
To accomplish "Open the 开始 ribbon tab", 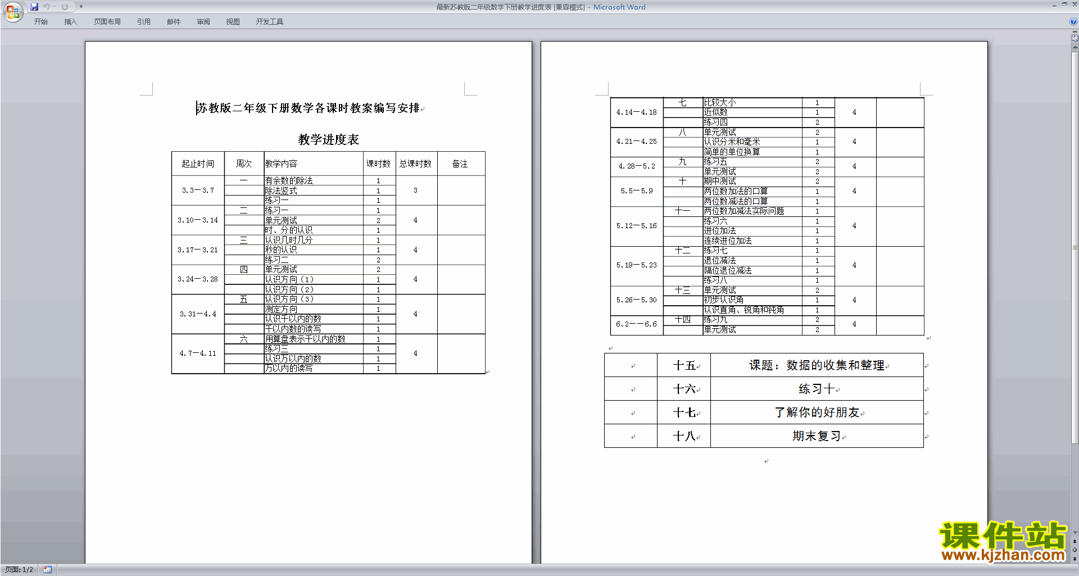I will [40, 22].
